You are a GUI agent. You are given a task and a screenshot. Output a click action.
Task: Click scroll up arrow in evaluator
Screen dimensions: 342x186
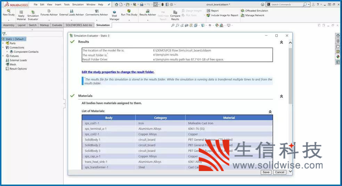pyautogui.click(x=290, y=43)
